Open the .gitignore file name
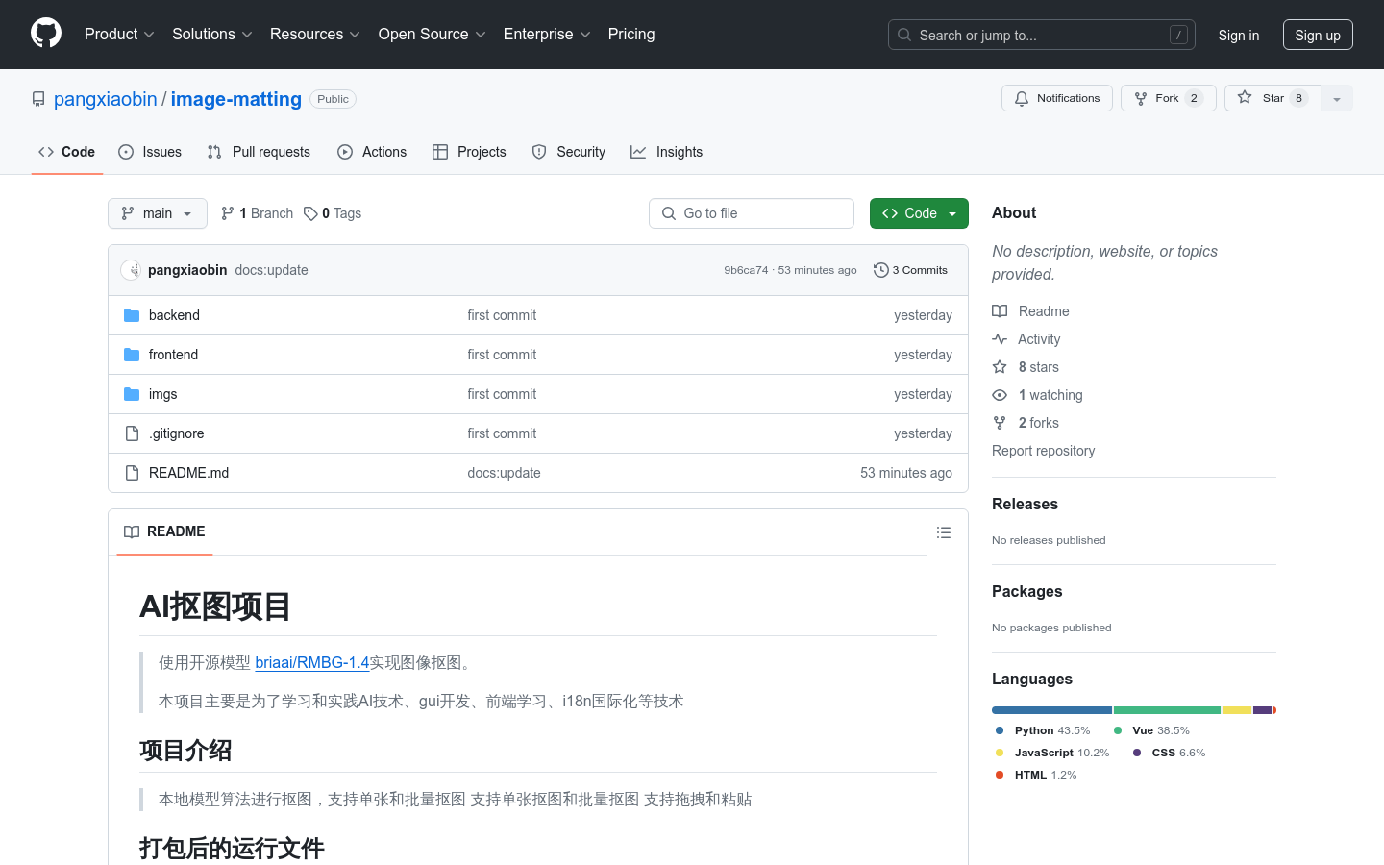 177,433
